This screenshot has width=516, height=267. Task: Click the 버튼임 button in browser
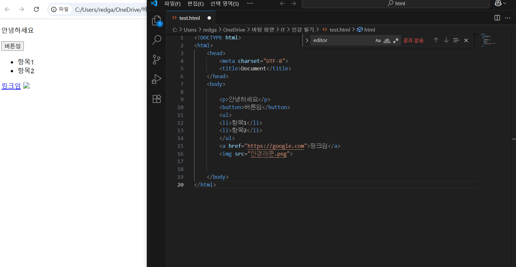pos(13,46)
